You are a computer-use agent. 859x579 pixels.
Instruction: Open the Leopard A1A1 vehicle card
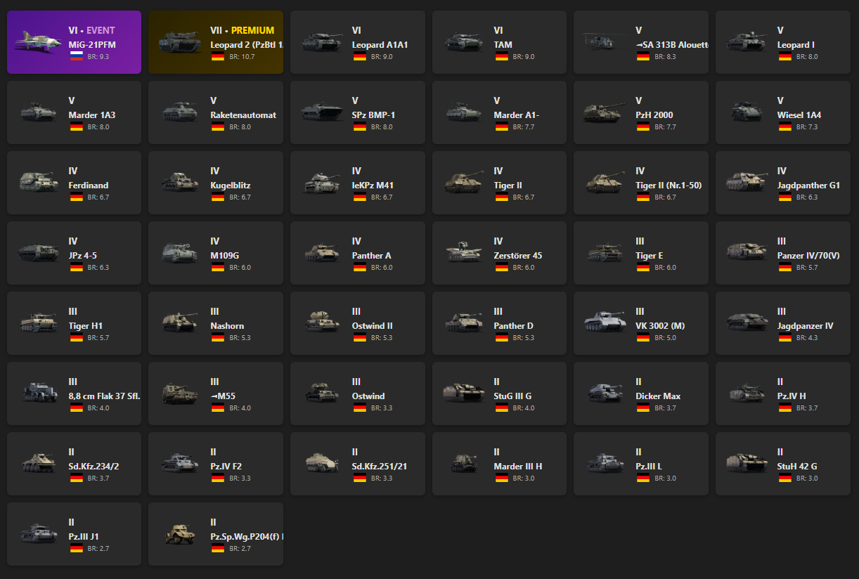point(358,42)
